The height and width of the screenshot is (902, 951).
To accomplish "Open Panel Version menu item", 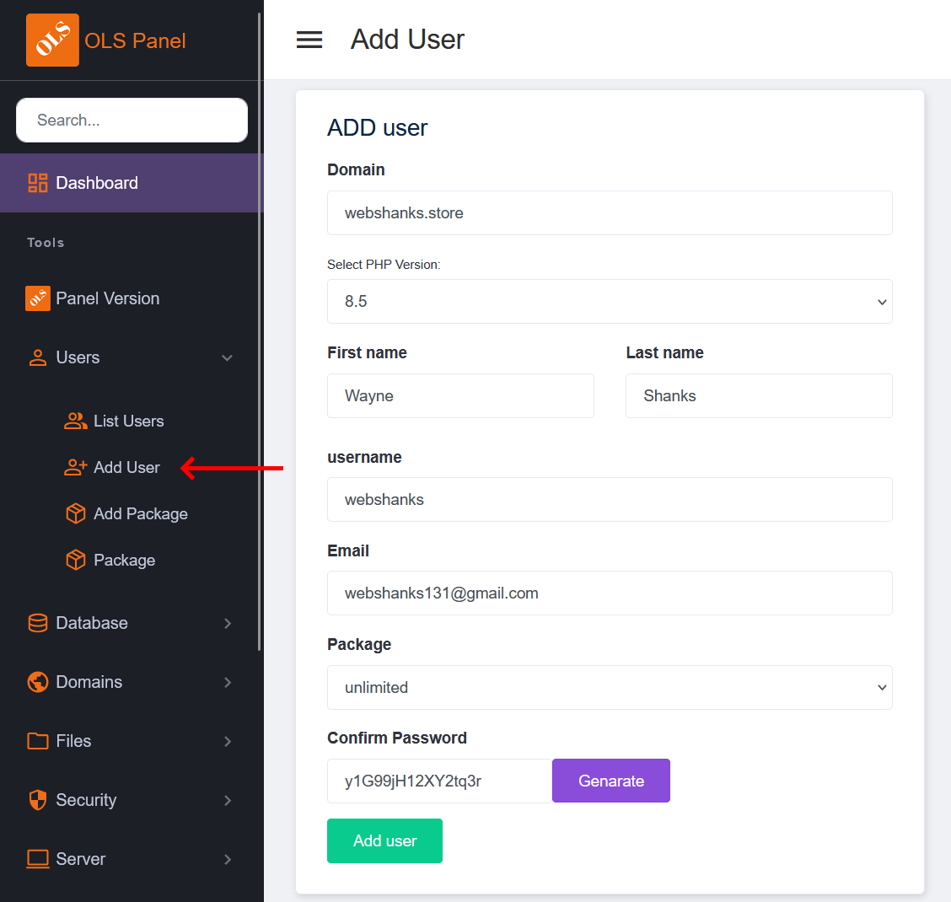I will click(x=132, y=298).
